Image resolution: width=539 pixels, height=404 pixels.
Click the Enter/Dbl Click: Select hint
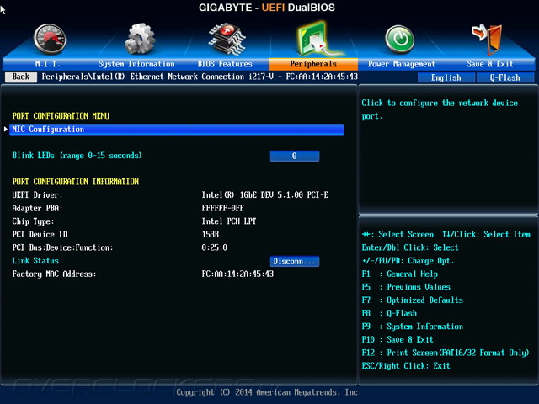[410, 247]
